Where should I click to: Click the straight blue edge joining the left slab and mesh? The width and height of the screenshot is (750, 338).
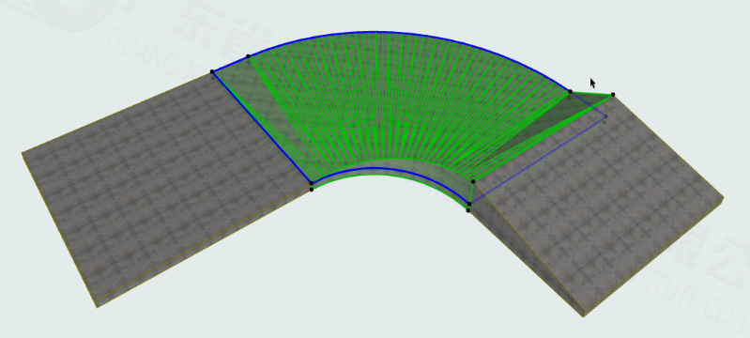click(x=262, y=127)
